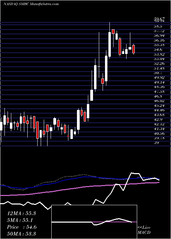Screen dimensions: 171x239
Task: Click the 40.56 price axis label
Action: click(159, 133)
